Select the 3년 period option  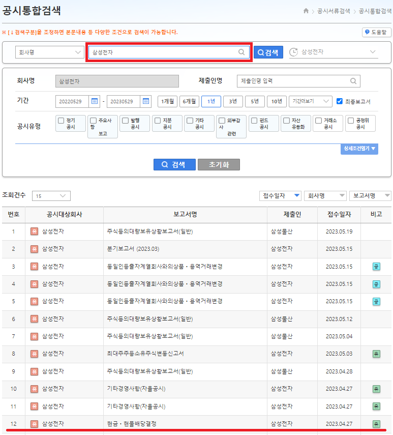(x=233, y=101)
